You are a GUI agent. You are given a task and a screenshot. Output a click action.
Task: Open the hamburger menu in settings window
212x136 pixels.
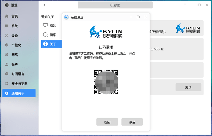click(185, 5)
